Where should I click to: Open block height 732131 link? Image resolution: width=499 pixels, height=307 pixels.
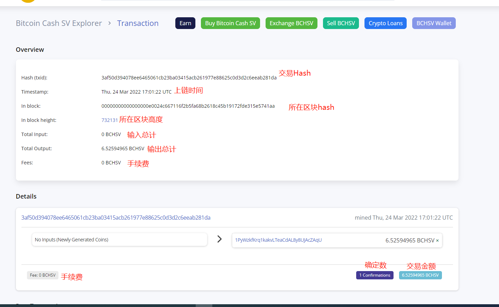[x=110, y=120]
